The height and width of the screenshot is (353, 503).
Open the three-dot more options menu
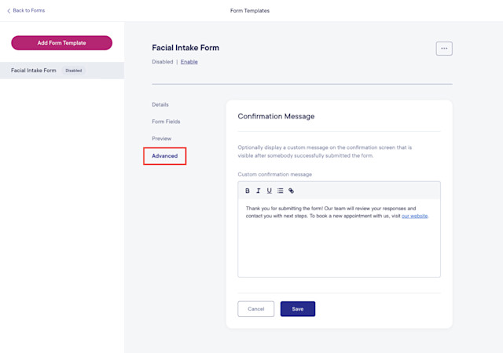[444, 49]
